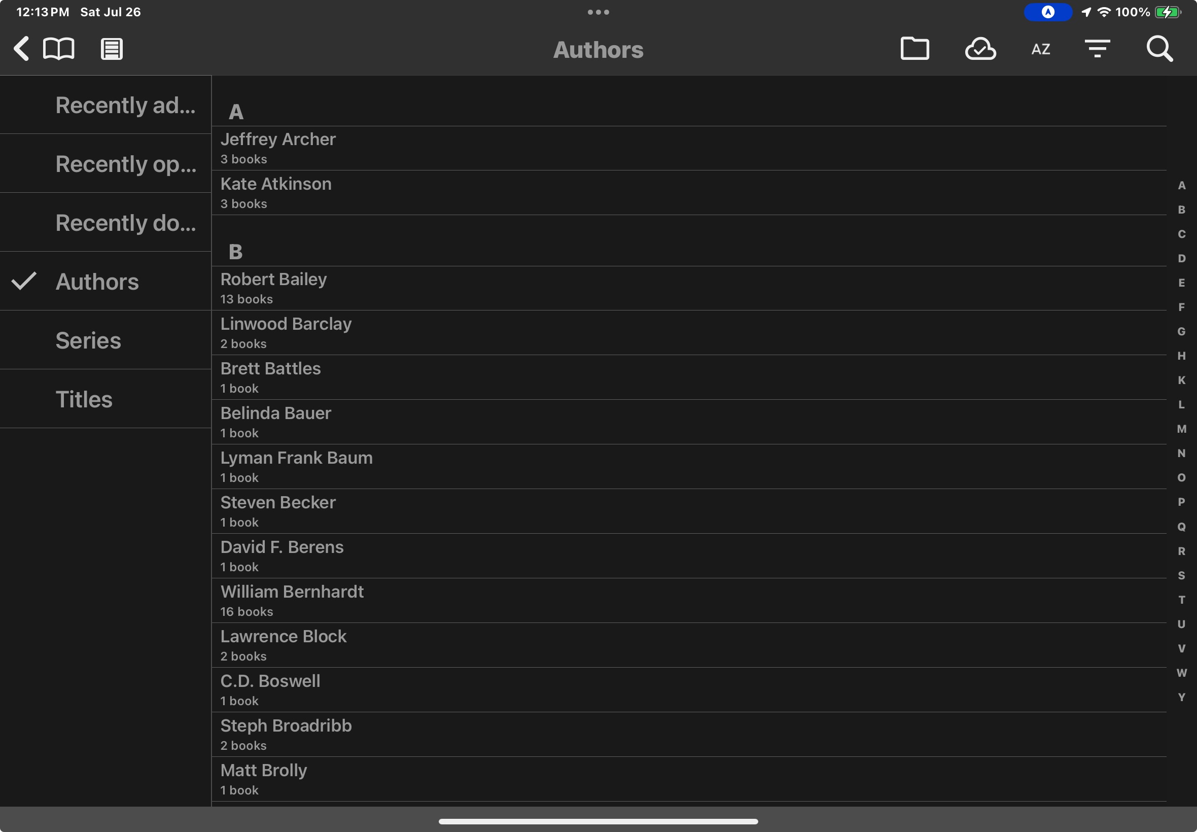Image resolution: width=1197 pixels, height=832 pixels.
Task: Jump to letter S in index
Action: point(1181,575)
